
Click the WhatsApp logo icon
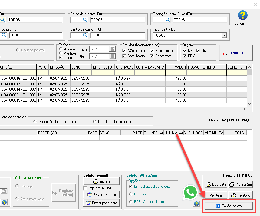190,192
